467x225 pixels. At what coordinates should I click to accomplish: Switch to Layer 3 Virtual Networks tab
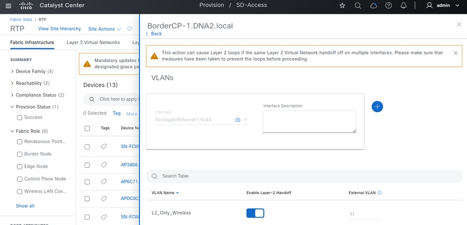pos(93,42)
